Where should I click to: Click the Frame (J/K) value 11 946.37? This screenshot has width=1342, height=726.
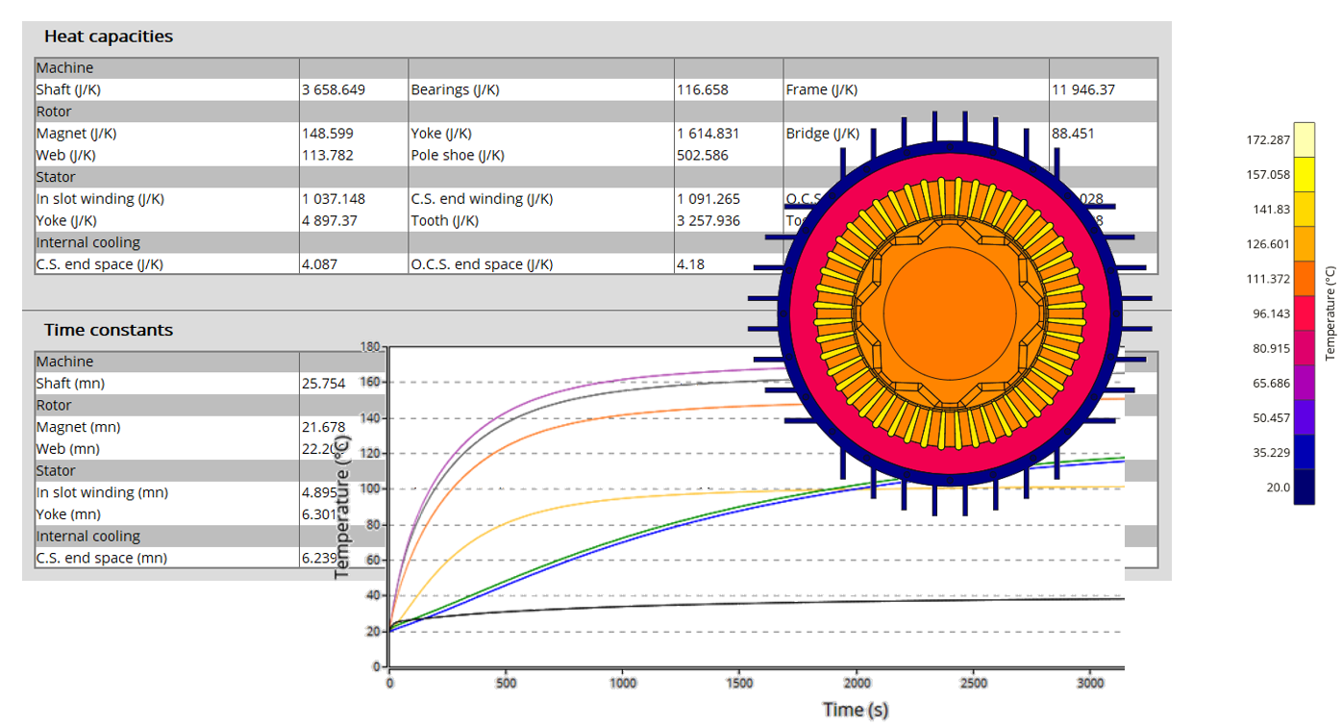coord(1082,89)
